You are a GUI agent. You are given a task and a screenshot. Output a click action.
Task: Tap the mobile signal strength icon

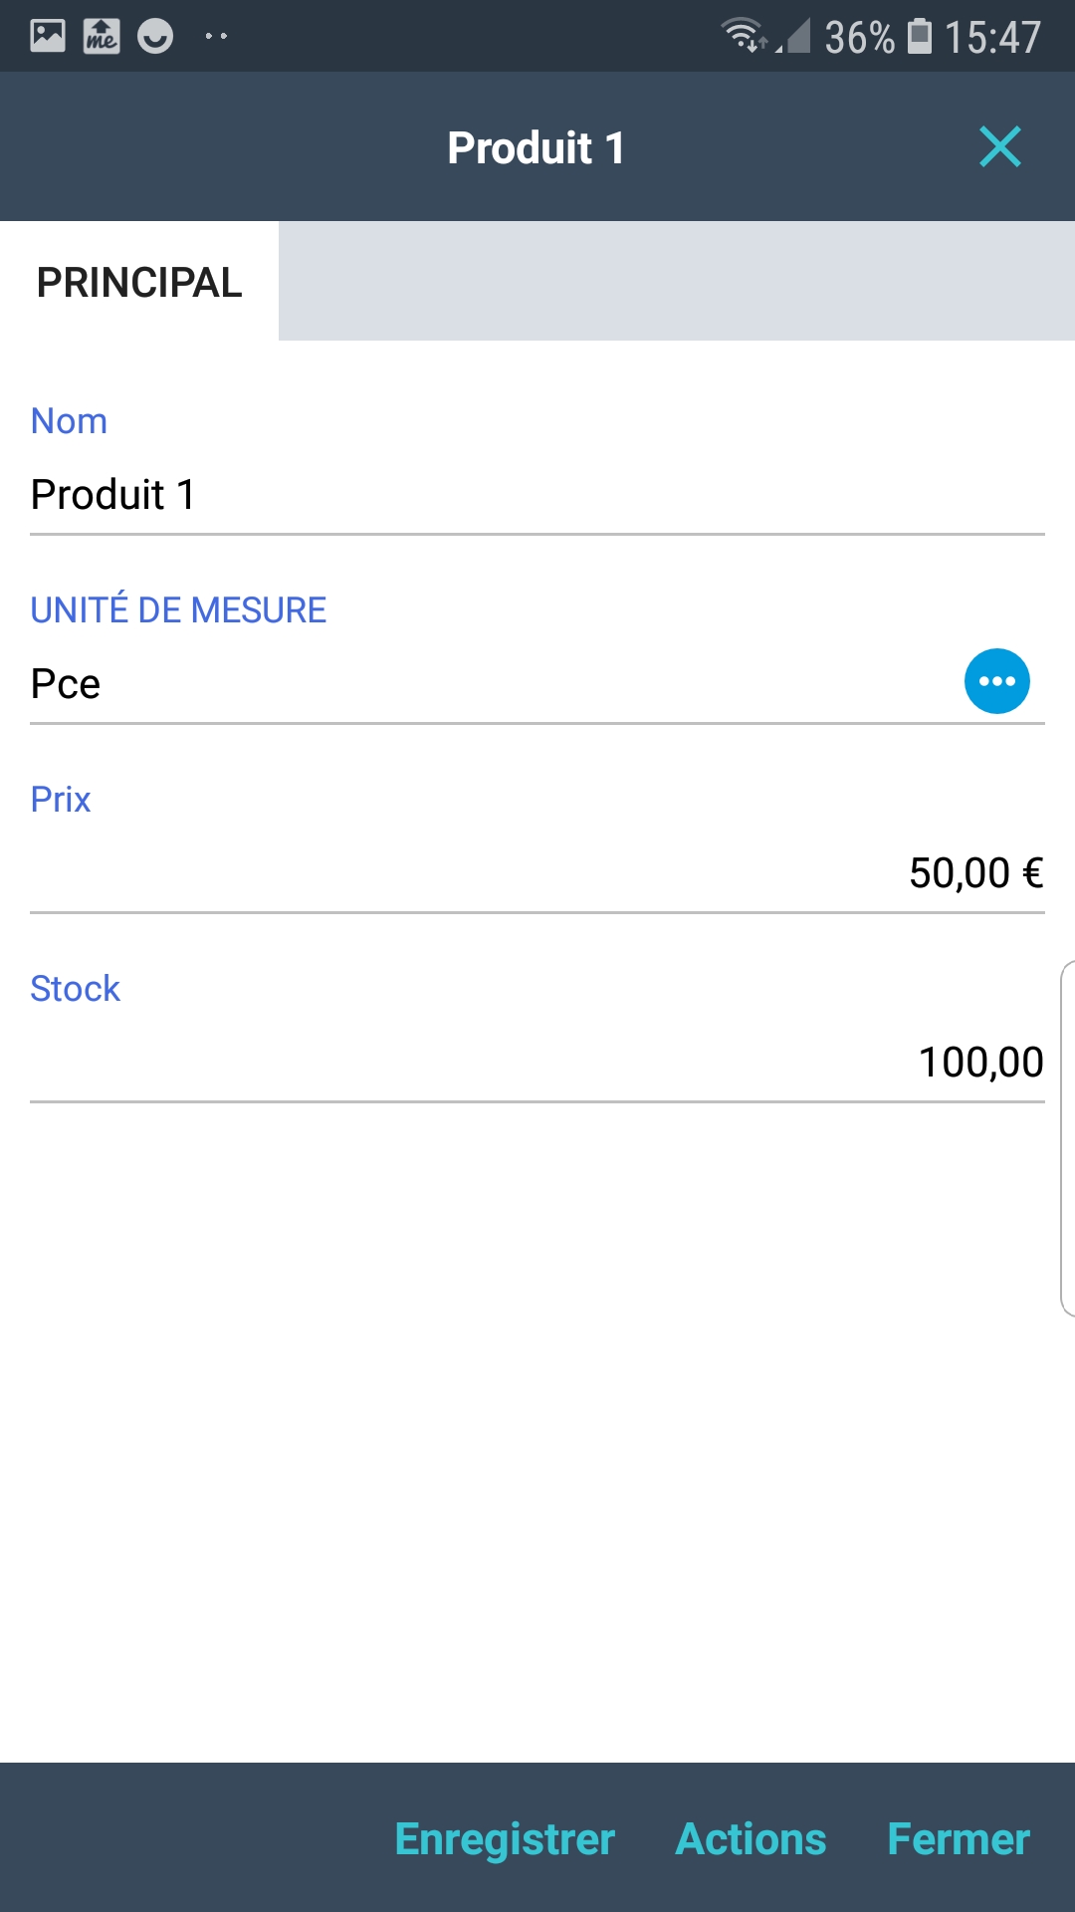[x=795, y=36]
